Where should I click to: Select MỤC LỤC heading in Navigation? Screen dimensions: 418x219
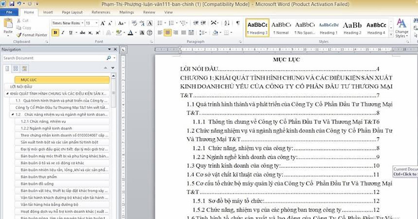[62, 80]
